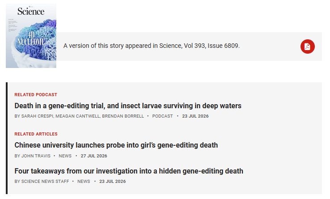Click the red PDF download icon
330x199 pixels.
pos(308,47)
